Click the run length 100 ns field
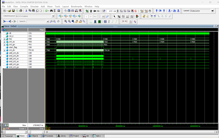This screenshot has width=219, height=138. 111,11
